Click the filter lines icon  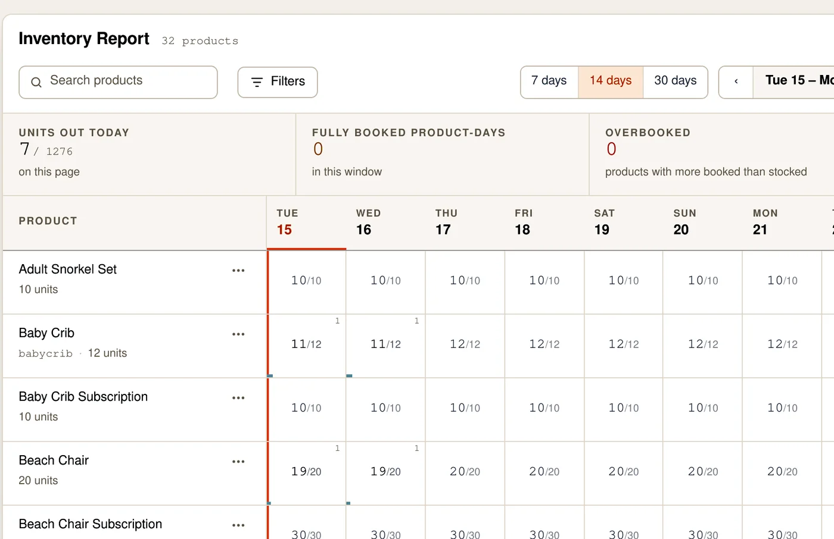(x=257, y=82)
